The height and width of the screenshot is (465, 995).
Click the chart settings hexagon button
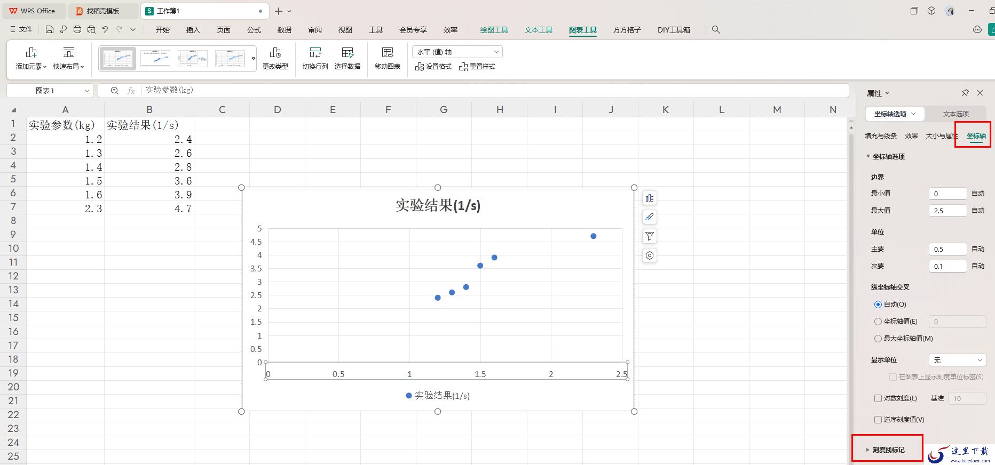[x=649, y=255]
